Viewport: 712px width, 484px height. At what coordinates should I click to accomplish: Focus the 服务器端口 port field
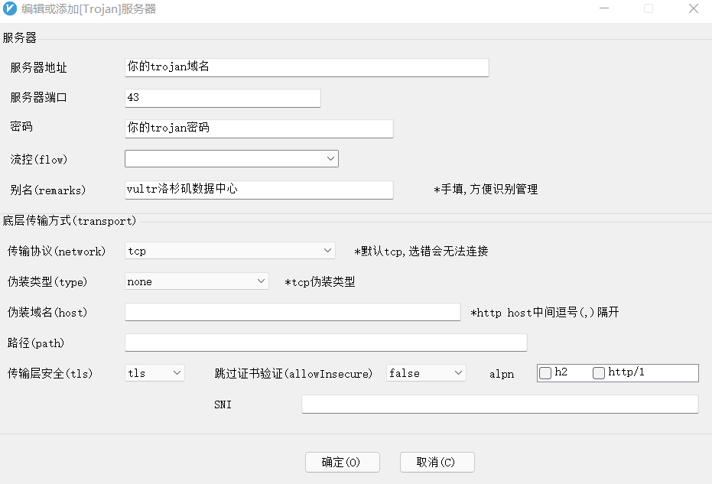pyautogui.click(x=223, y=98)
